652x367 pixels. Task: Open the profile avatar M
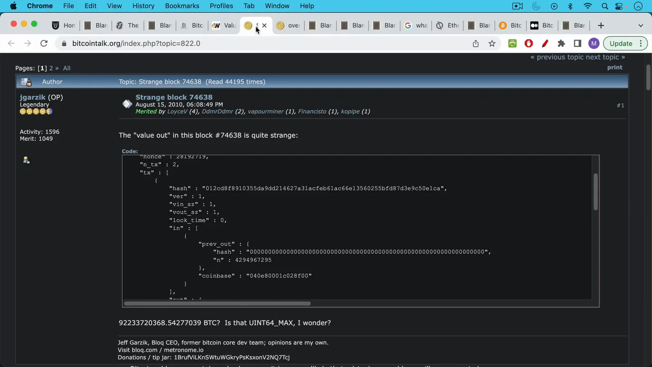coord(594,43)
